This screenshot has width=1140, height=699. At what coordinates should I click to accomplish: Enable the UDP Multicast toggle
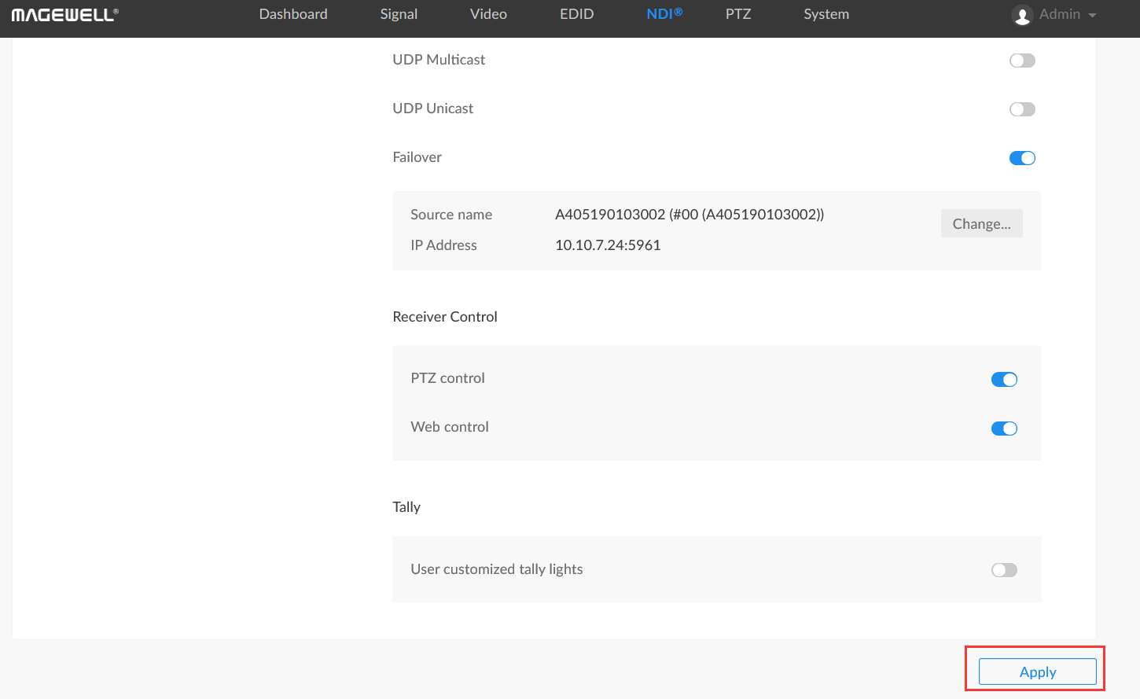(x=1022, y=61)
